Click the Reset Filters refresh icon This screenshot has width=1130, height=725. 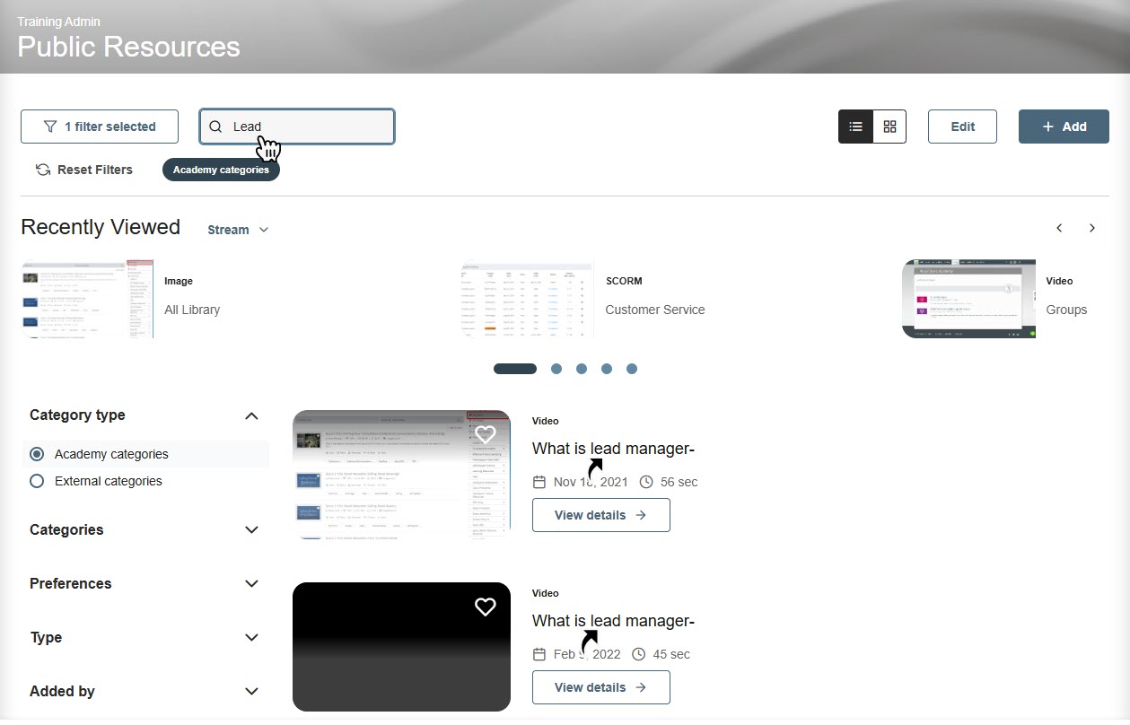[43, 170]
